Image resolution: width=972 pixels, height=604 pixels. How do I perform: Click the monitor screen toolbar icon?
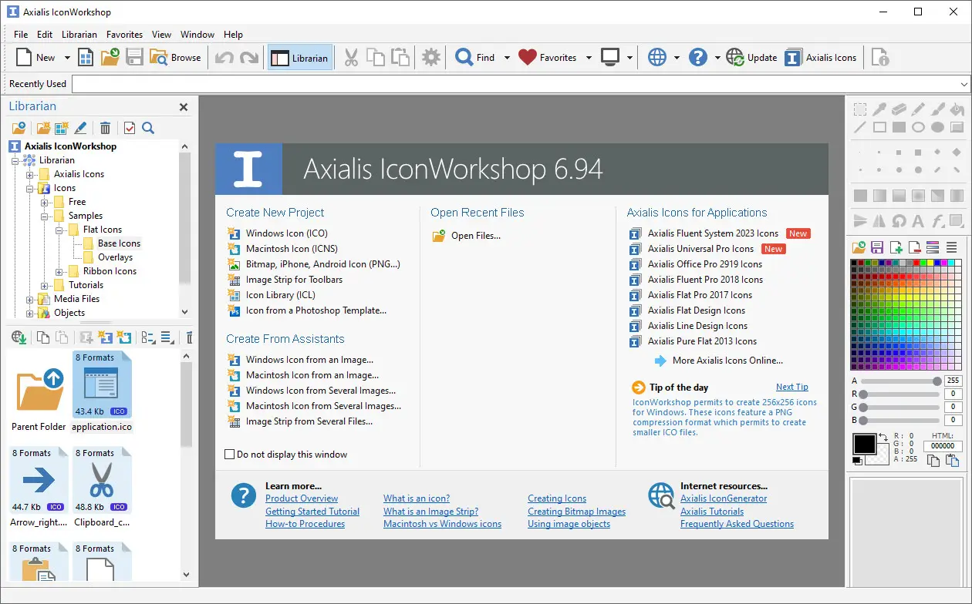tap(610, 58)
